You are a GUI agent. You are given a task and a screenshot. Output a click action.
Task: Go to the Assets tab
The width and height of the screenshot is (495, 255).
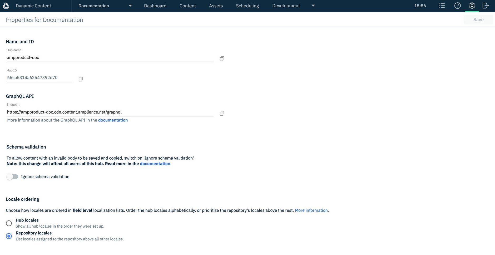pos(216,6)
